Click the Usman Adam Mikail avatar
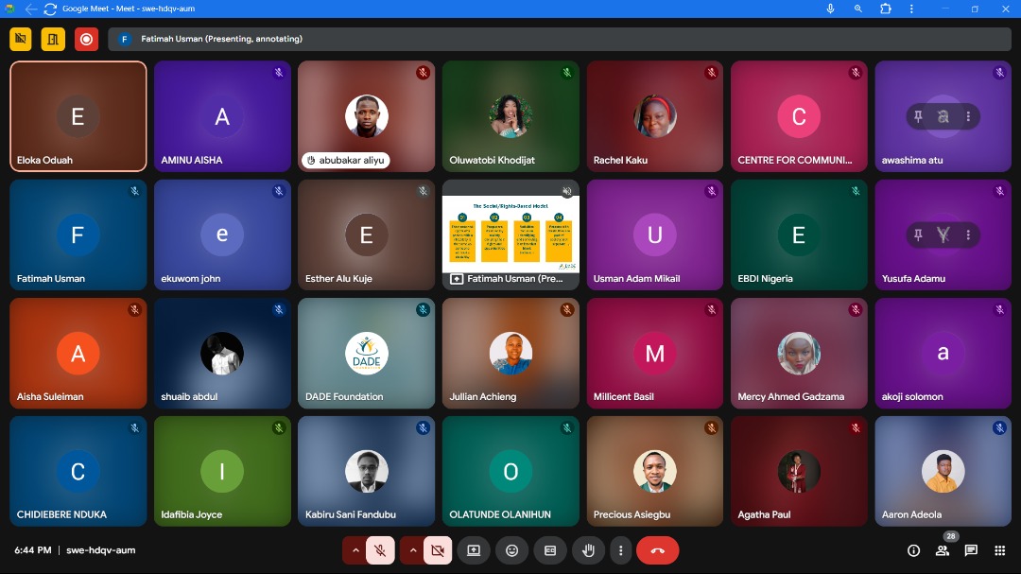 (x=655, y=235)
